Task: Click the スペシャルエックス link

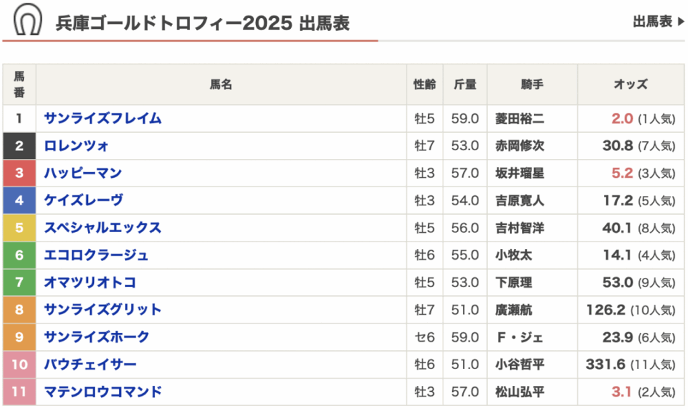Action: (103, 228)
